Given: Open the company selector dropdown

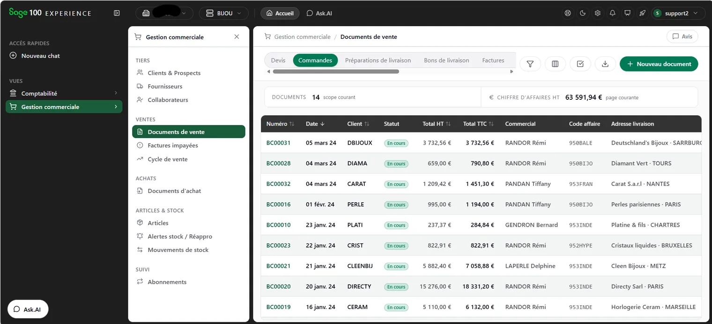Looking at the screenshot, I should (164, 13).
